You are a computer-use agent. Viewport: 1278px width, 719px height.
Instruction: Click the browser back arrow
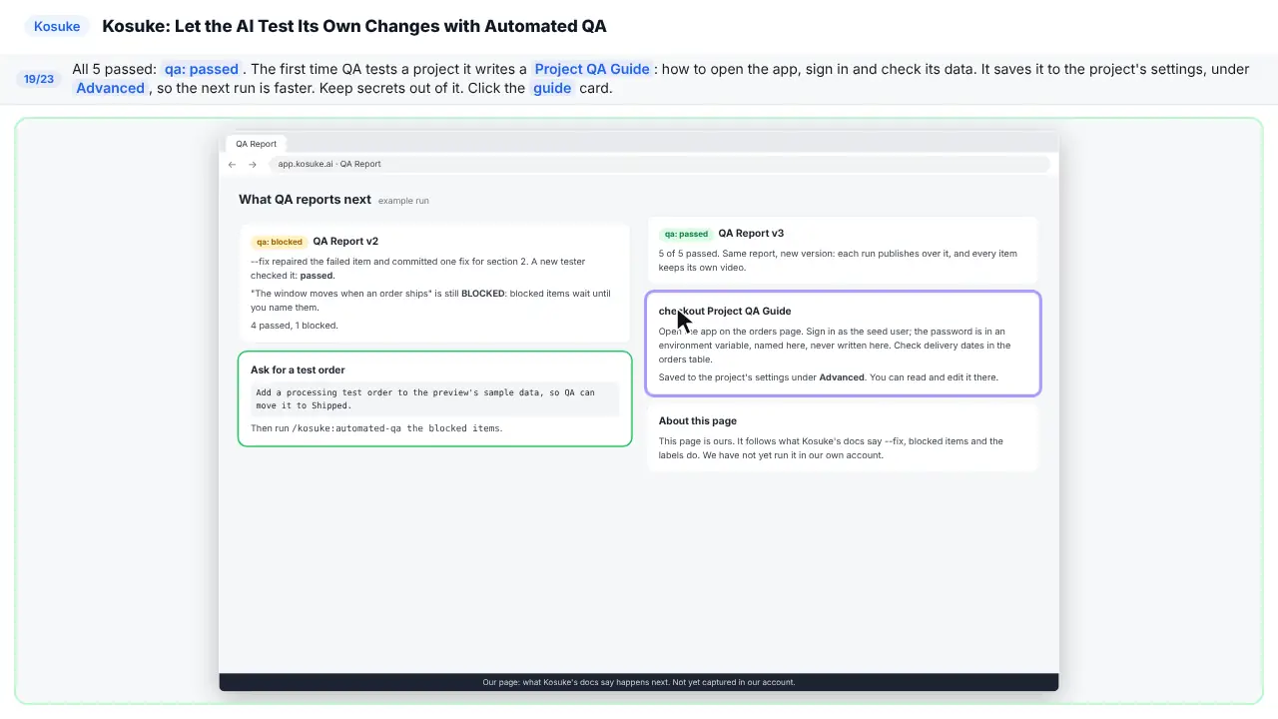click(x=232, y=165)
